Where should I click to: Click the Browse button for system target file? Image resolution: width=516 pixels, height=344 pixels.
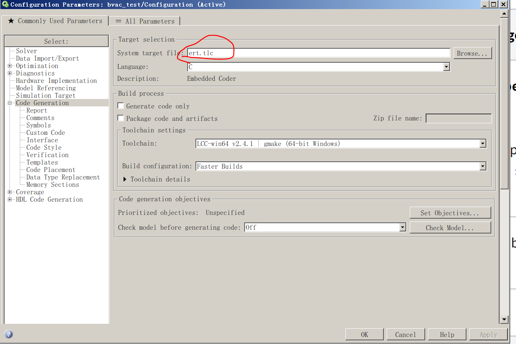pos(472,53)
